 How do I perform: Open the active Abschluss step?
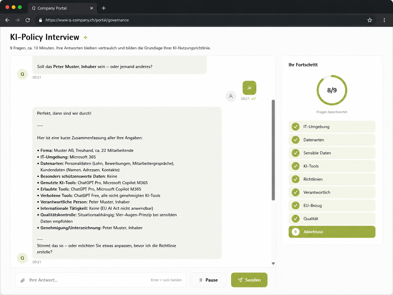(x=332, y=232)
